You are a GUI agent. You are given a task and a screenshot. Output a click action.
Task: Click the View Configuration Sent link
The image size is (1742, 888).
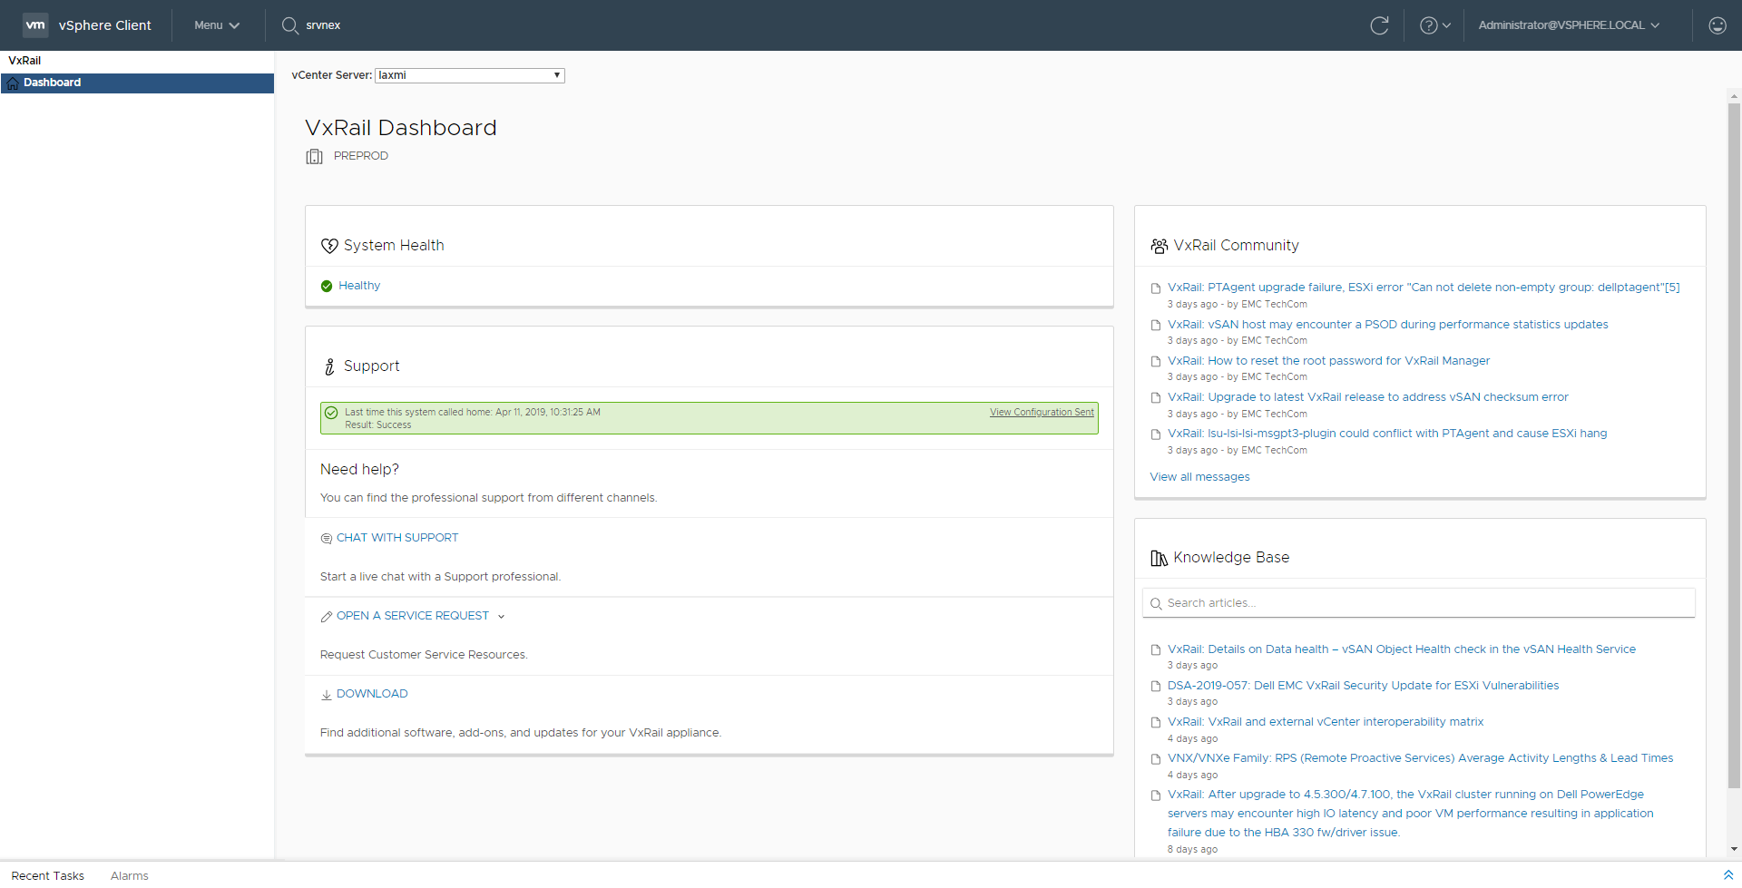(1042, 412)
